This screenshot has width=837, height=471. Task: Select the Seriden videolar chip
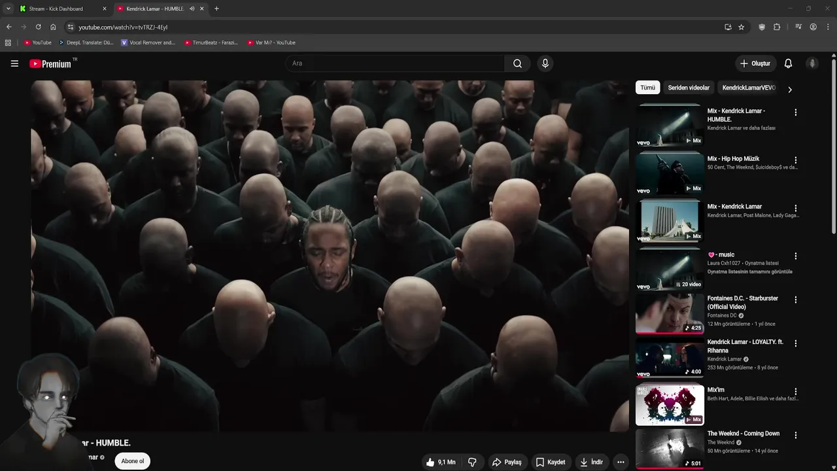[689, 88]
